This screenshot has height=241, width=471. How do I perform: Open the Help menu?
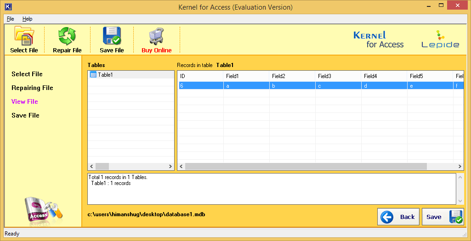(x=27, y=19)
